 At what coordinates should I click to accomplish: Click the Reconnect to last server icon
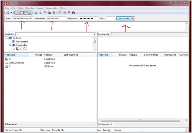(x=54, y=13)
